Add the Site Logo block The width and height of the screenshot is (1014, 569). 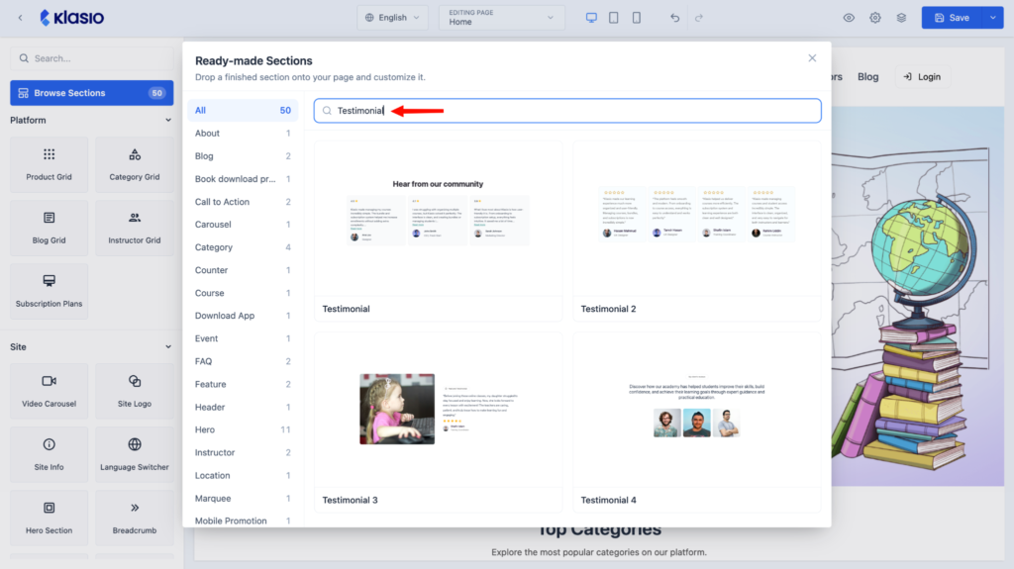(x=135, y=391)
